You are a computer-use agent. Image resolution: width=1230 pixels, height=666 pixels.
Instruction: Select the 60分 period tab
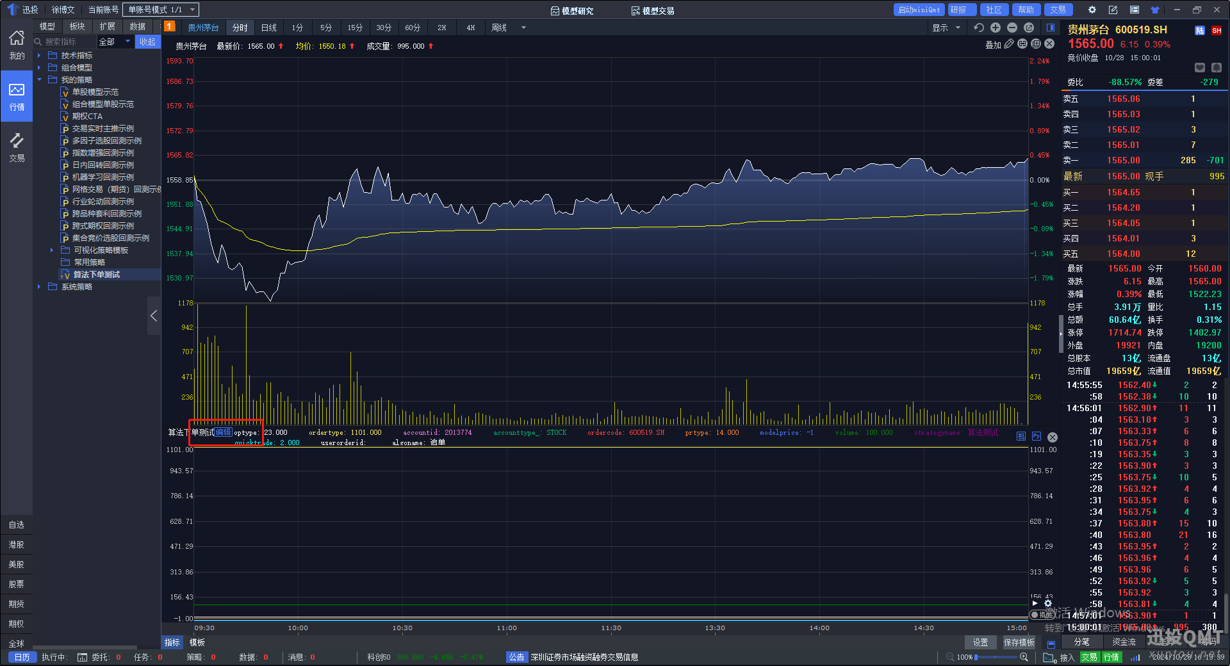point(413,28)
